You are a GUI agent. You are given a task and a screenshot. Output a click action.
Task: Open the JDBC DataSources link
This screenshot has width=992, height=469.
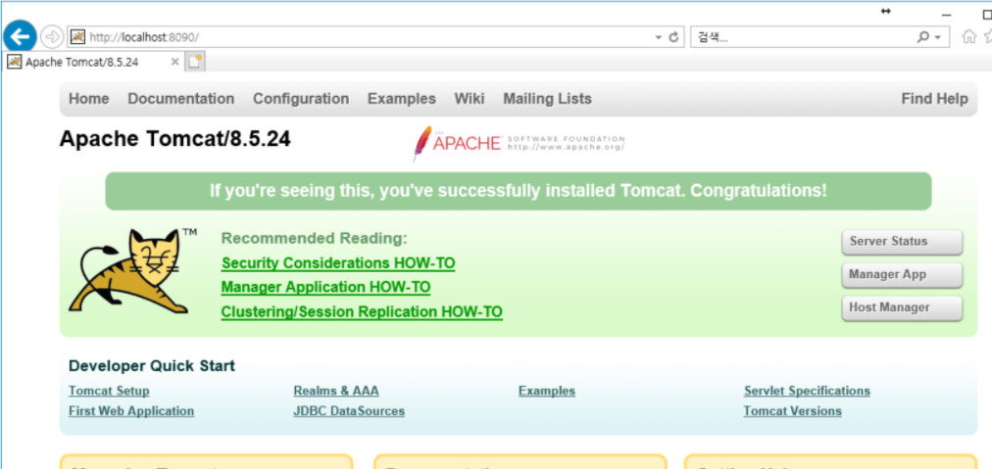[349, 411]
